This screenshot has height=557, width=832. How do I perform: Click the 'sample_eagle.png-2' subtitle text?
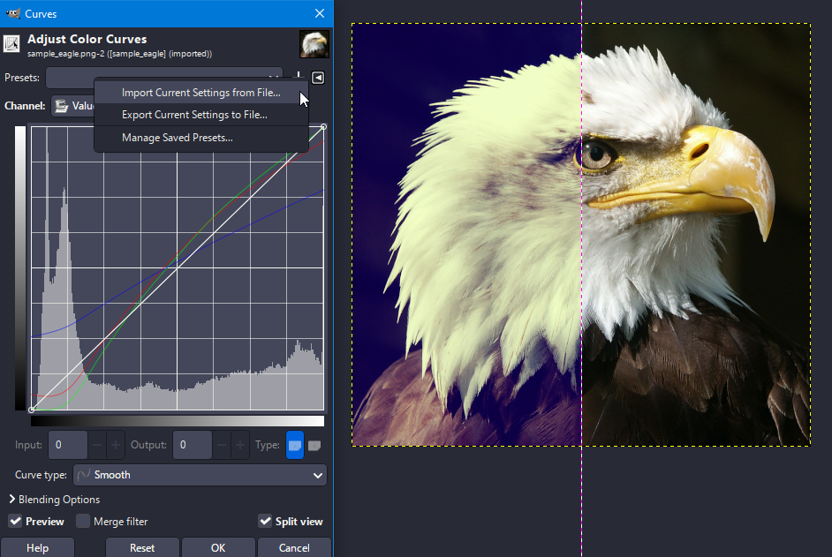(x=119, y=54)
